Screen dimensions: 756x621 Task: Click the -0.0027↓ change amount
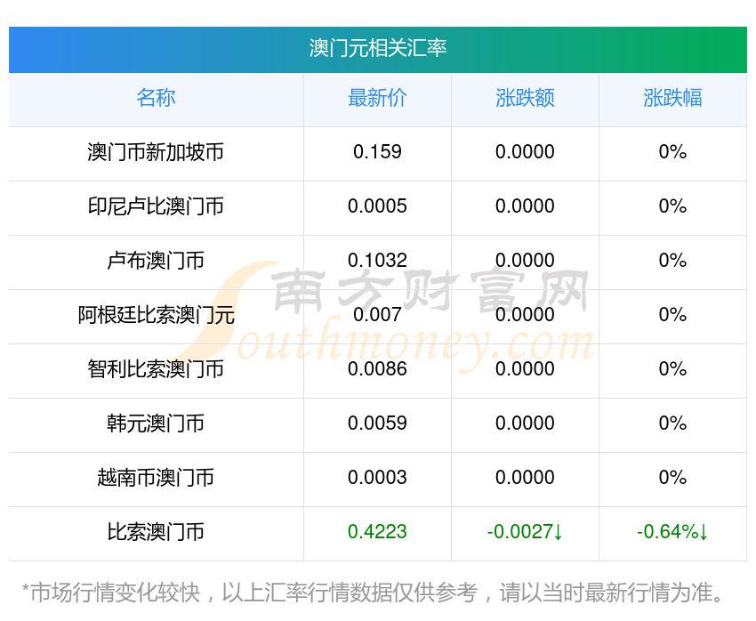pos(525,532)
